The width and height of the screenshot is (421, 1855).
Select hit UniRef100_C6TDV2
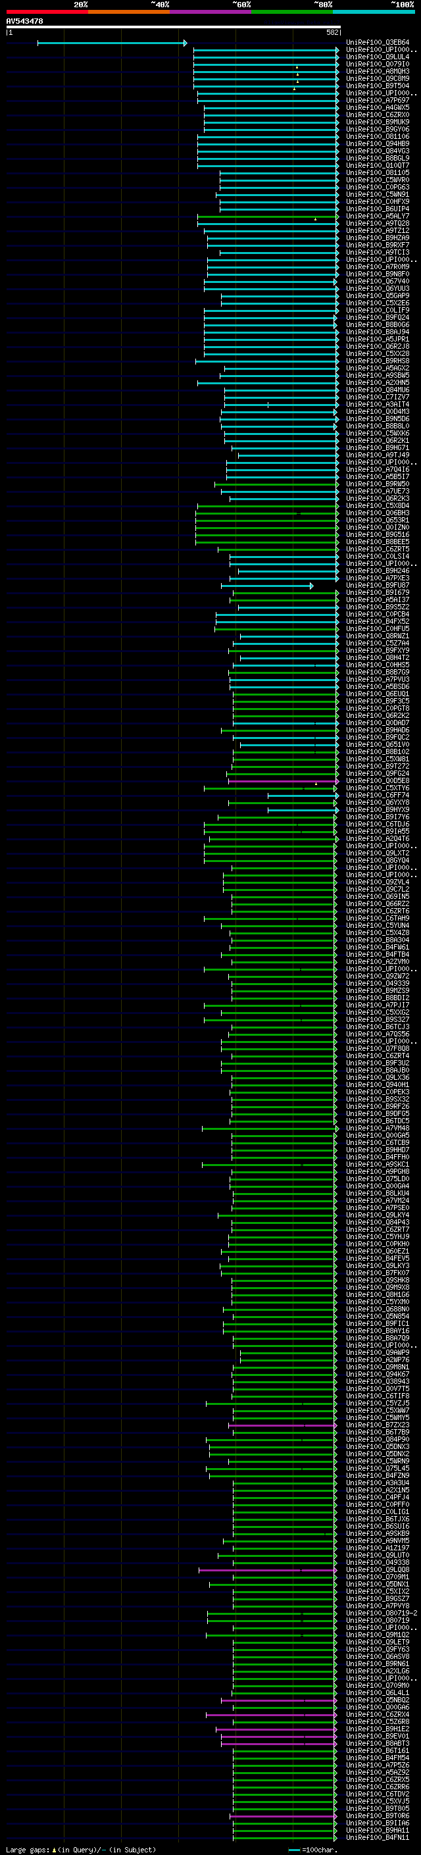point(378,1793)
